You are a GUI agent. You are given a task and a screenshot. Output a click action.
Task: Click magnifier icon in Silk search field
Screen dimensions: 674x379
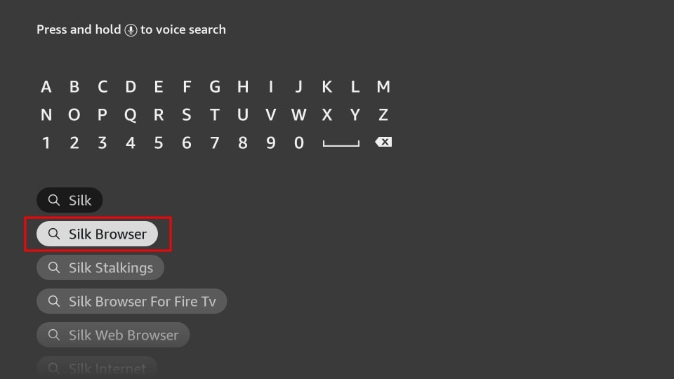[x=54, y=200]
